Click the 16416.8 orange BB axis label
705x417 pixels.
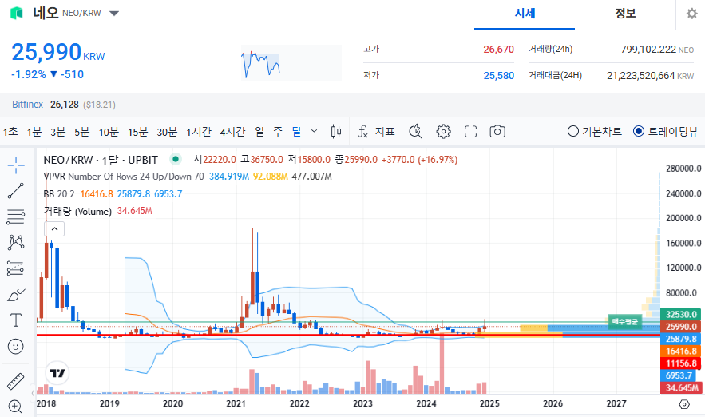[x=681, y=351]
